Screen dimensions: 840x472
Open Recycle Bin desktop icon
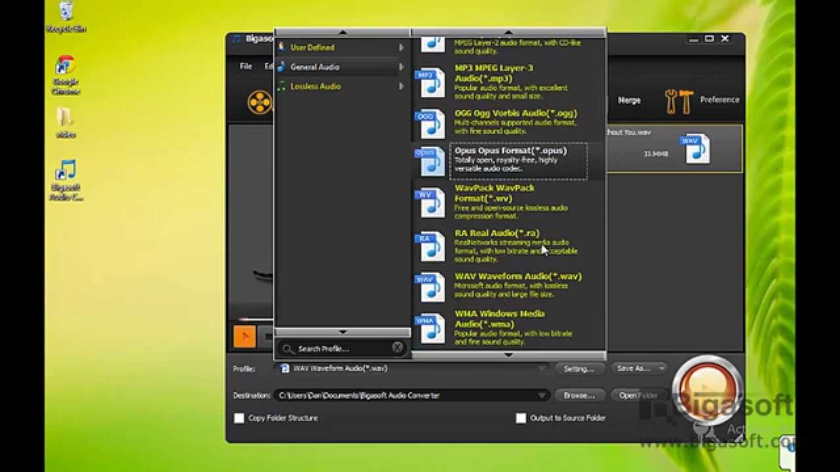pyautogui.click(x=66, y=17)
